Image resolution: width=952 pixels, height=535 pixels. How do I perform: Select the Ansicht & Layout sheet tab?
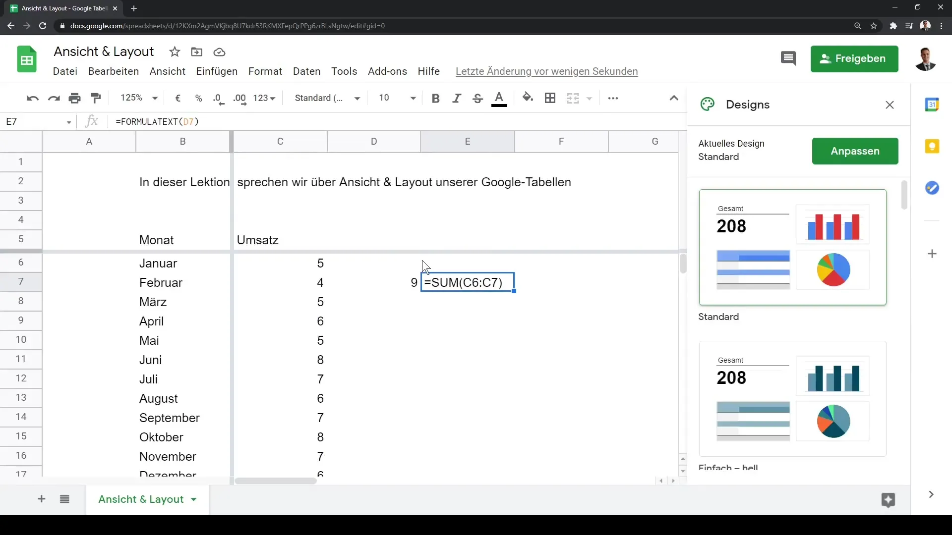141,499
